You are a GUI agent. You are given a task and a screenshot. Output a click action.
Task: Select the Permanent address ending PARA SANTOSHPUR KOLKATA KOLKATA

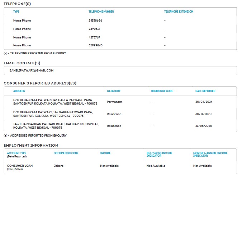[55, 102]
